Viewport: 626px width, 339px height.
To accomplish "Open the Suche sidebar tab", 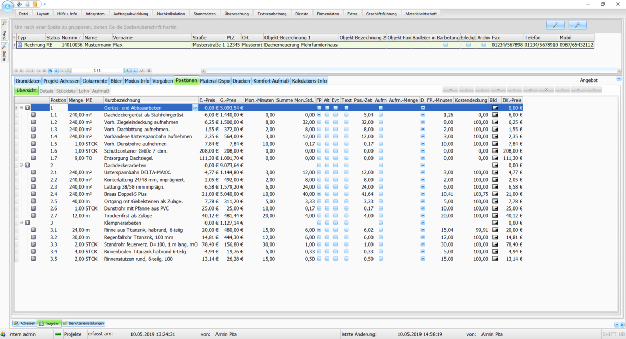I will coord(4,53).
